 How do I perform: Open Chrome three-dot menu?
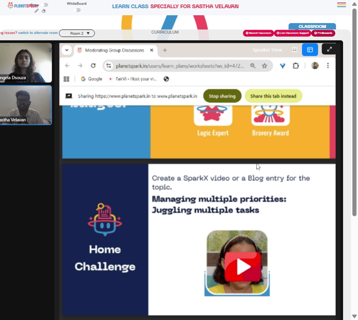328,66
